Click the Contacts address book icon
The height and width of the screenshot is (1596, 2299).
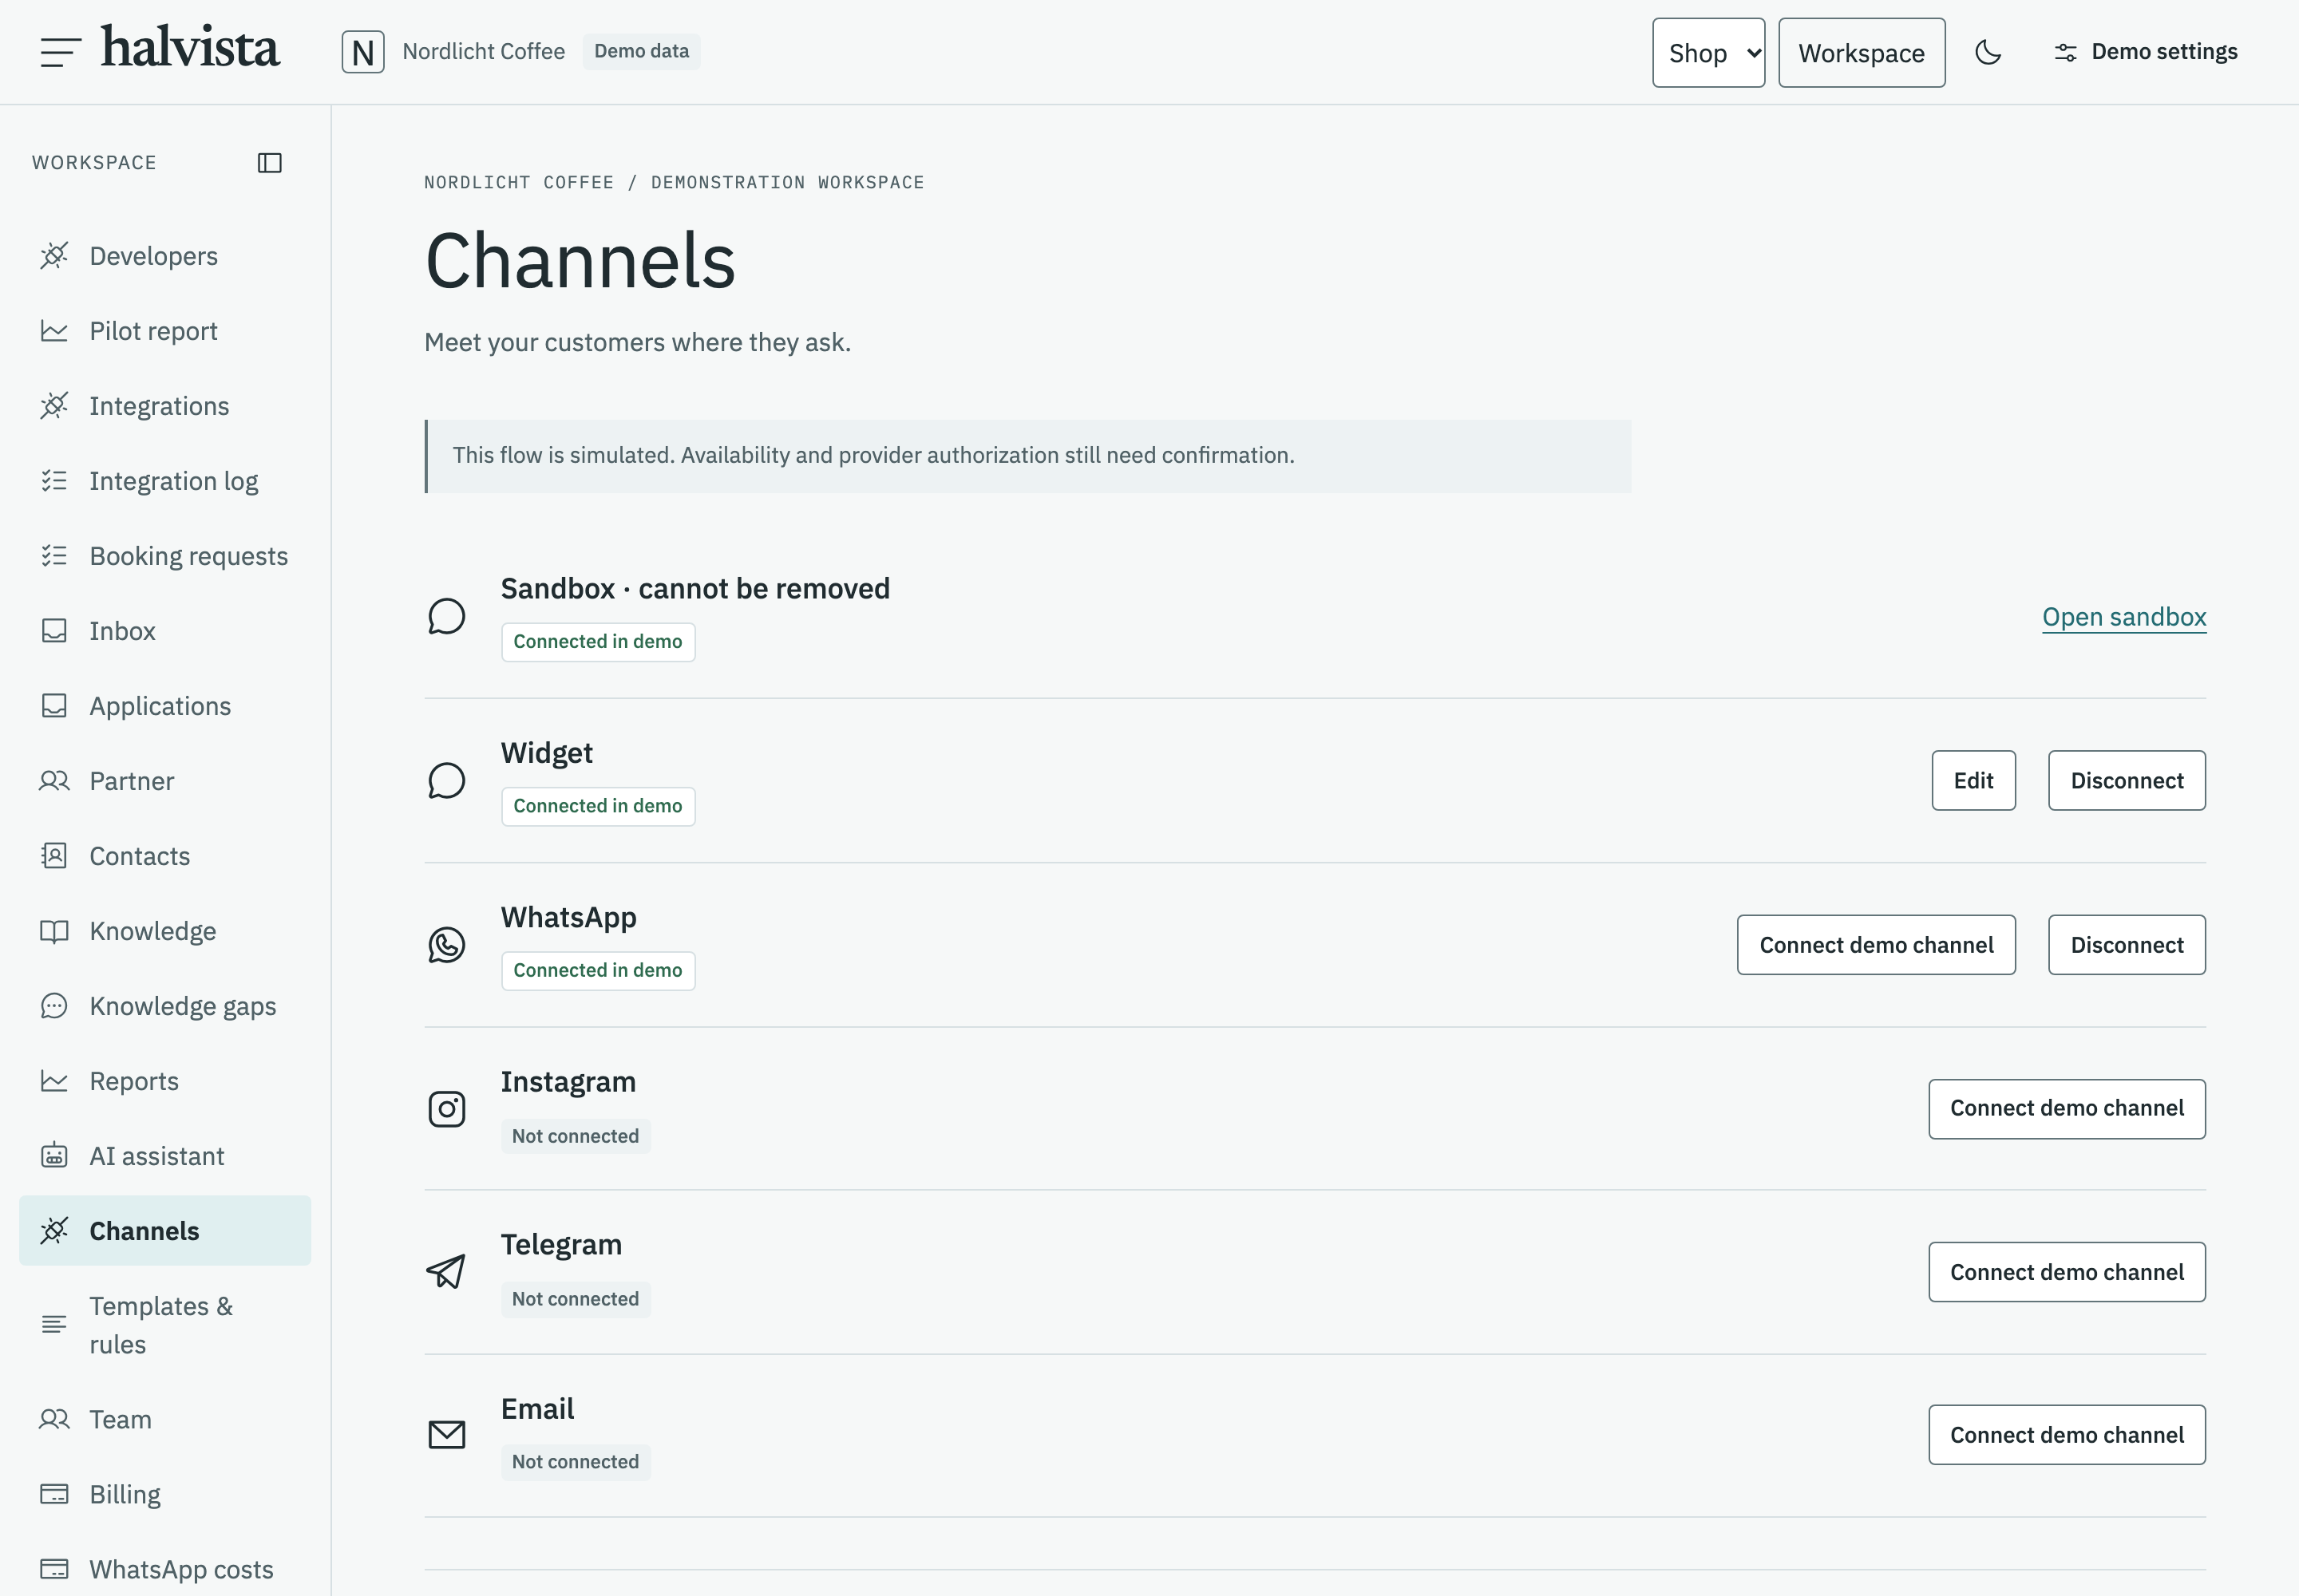pos(54,856)
